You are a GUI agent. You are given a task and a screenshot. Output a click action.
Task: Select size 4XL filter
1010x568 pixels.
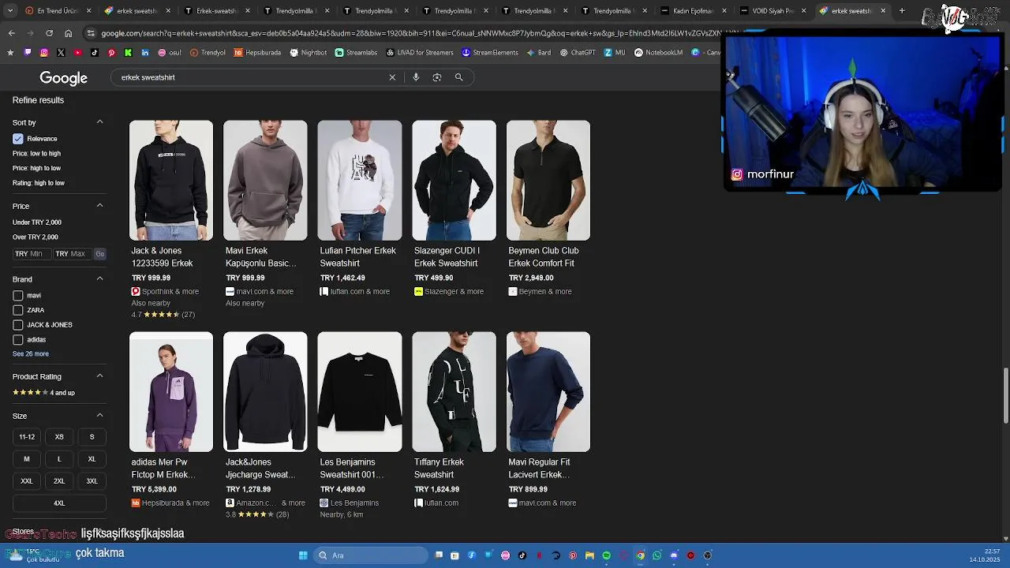[x=59, y=503]
